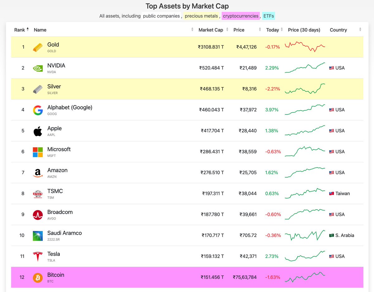Open the Alphabet (Google) name link
374x292 pixels.
[x=70, y=107]
